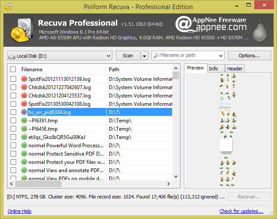Start a scan with the Scan button
Screen dimensions: 277x219
(x=128, y=56)
